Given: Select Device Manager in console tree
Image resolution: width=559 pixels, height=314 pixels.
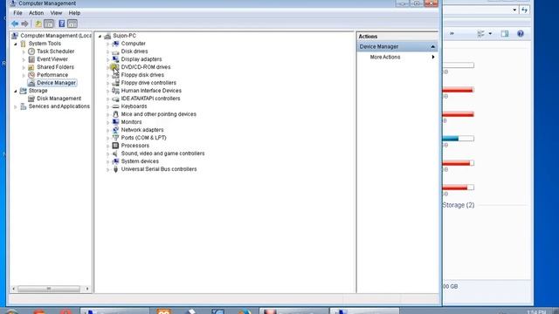Looking at the screenshot, I should click(56, 83).
